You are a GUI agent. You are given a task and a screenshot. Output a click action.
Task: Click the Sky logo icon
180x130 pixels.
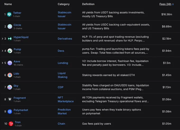click(x=10, y=87)
